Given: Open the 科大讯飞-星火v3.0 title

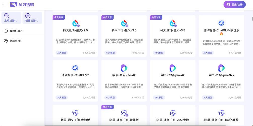Looking at the screenshot, I should (124, 30).
